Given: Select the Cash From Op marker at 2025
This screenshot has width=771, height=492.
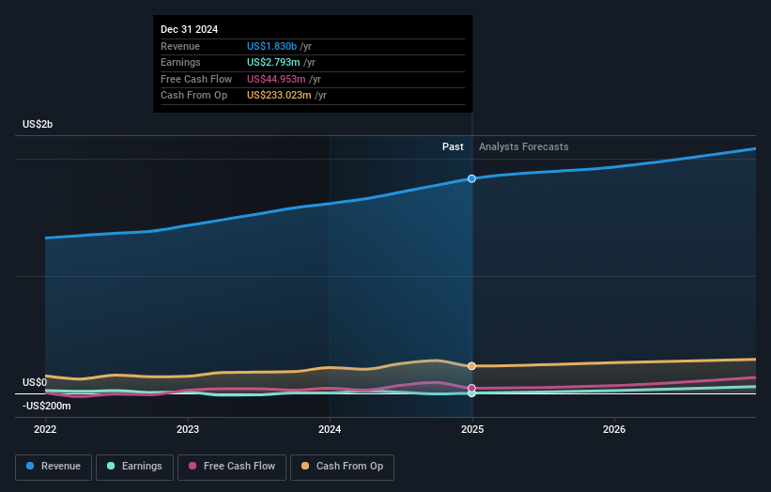Looking at the screenshot, I should 471,365.
